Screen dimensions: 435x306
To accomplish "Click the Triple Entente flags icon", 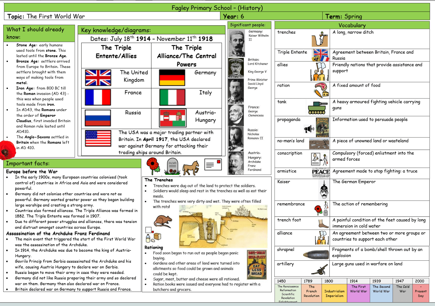I will coord(320,55).
